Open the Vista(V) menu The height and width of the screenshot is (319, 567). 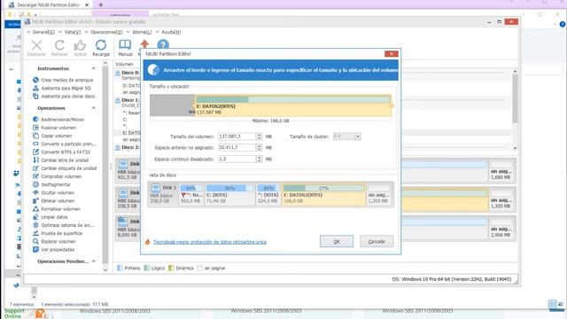tap(73, 32)
